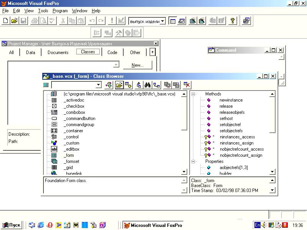Switch to the Classes tab in Project Manager

point(88,52)
